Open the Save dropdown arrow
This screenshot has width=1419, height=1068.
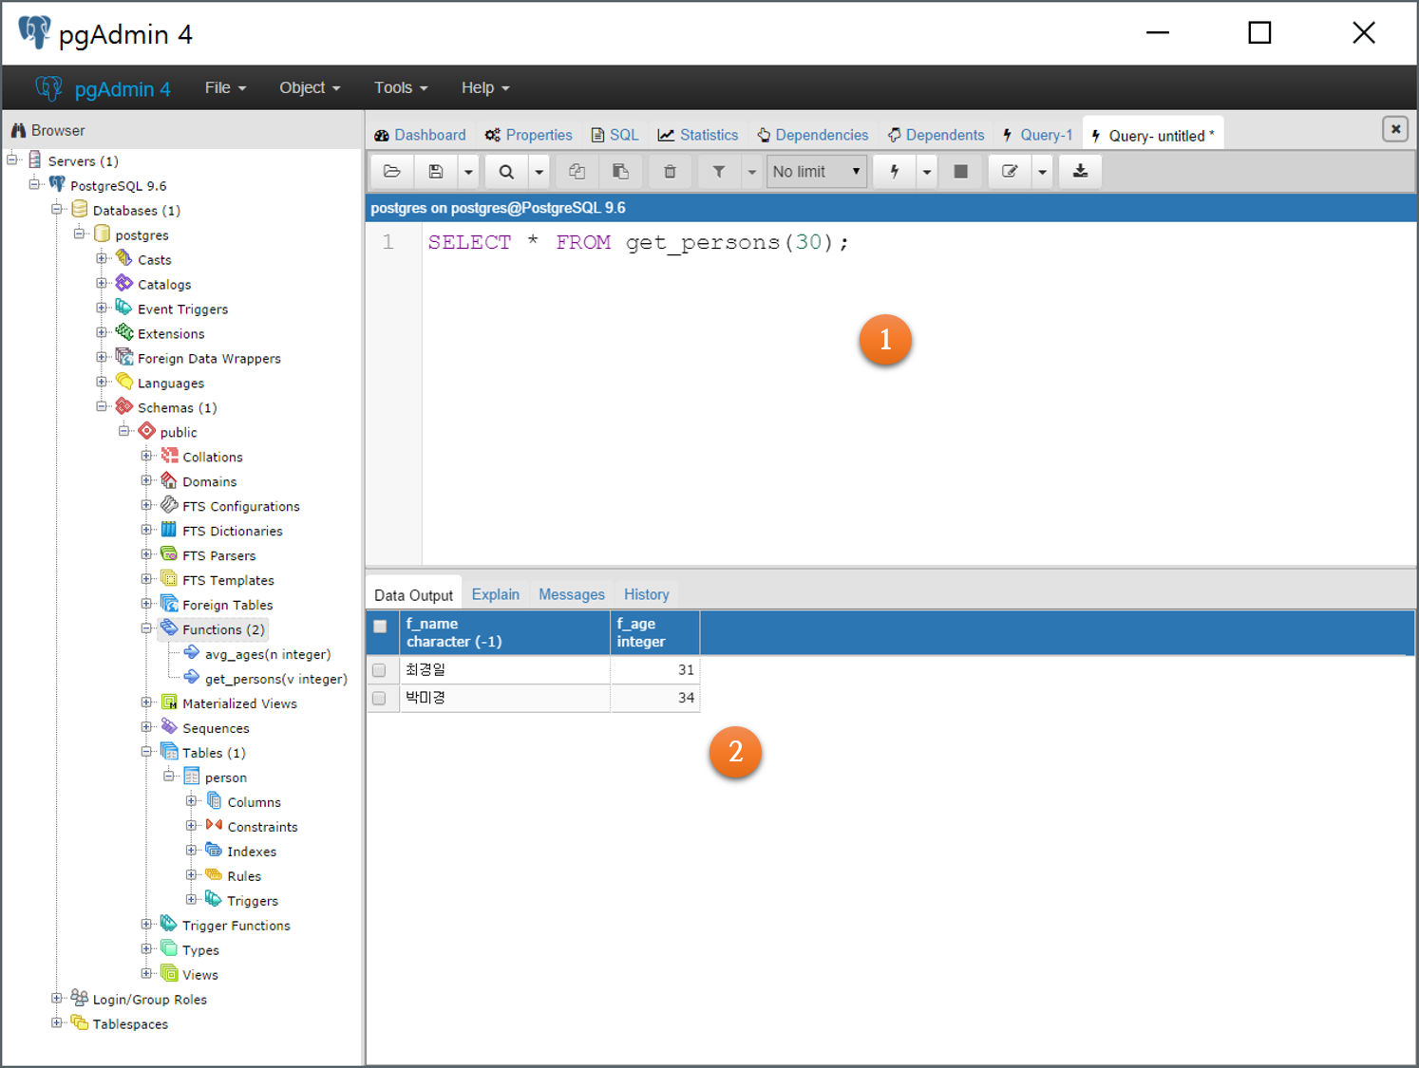click(468, 172)
